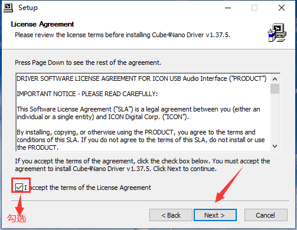Click the license text scroll down arrow
The height and width of the screenshot is (230, 297).
coord(275,146)
